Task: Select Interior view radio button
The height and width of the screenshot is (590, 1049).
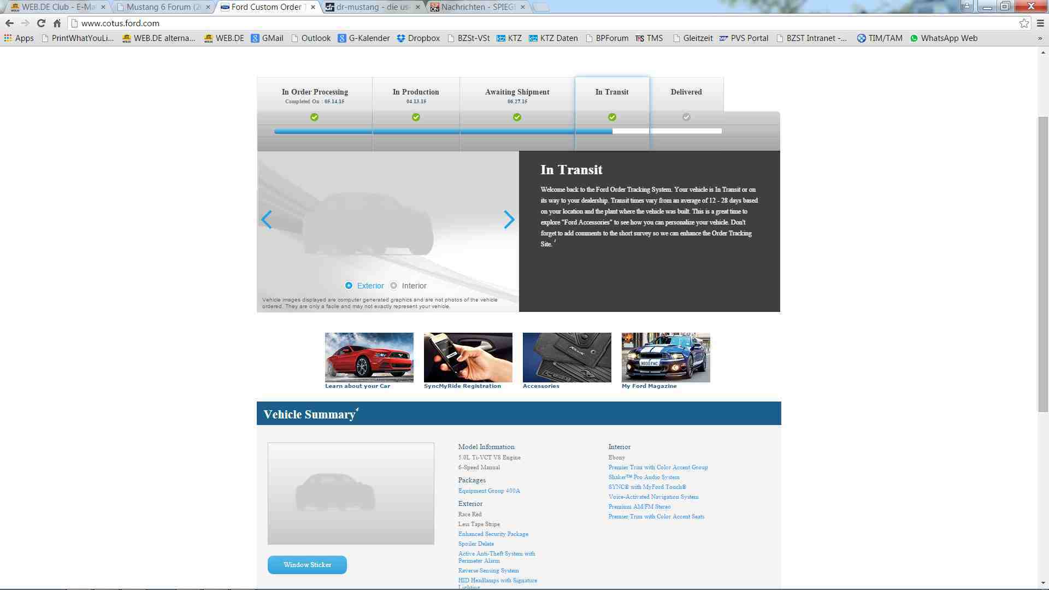Action: click(393, 286)
